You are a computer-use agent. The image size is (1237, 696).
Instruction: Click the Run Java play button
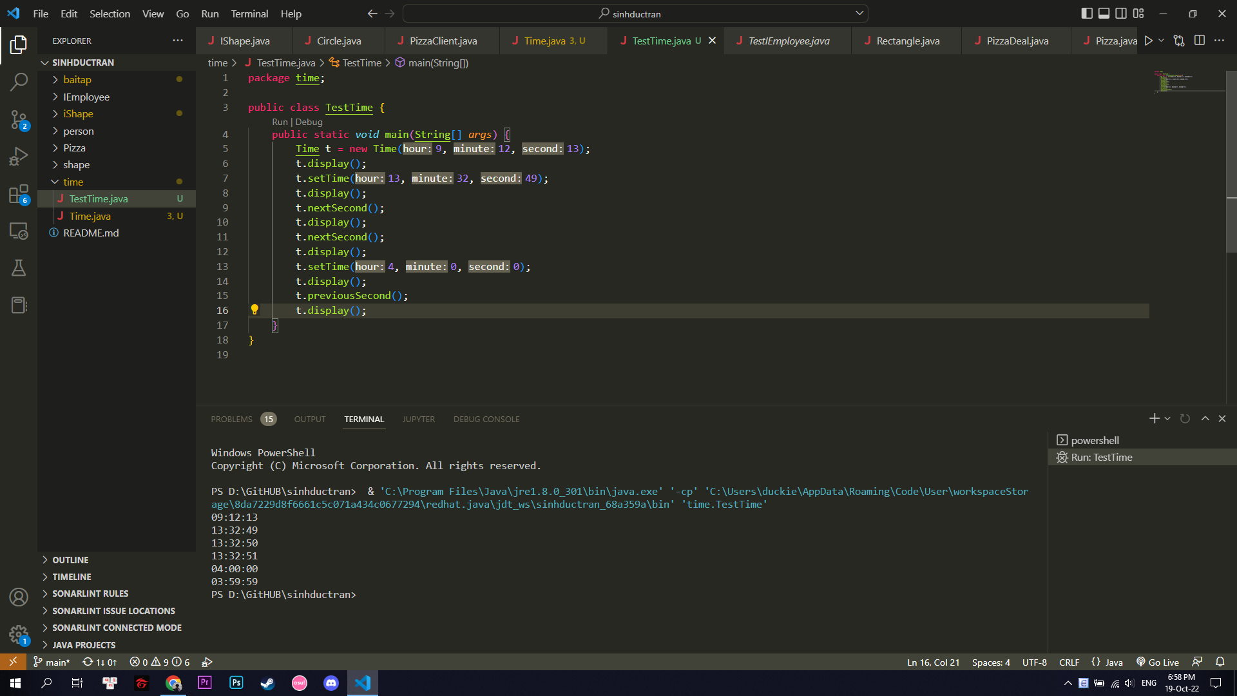pos(1148,41)
